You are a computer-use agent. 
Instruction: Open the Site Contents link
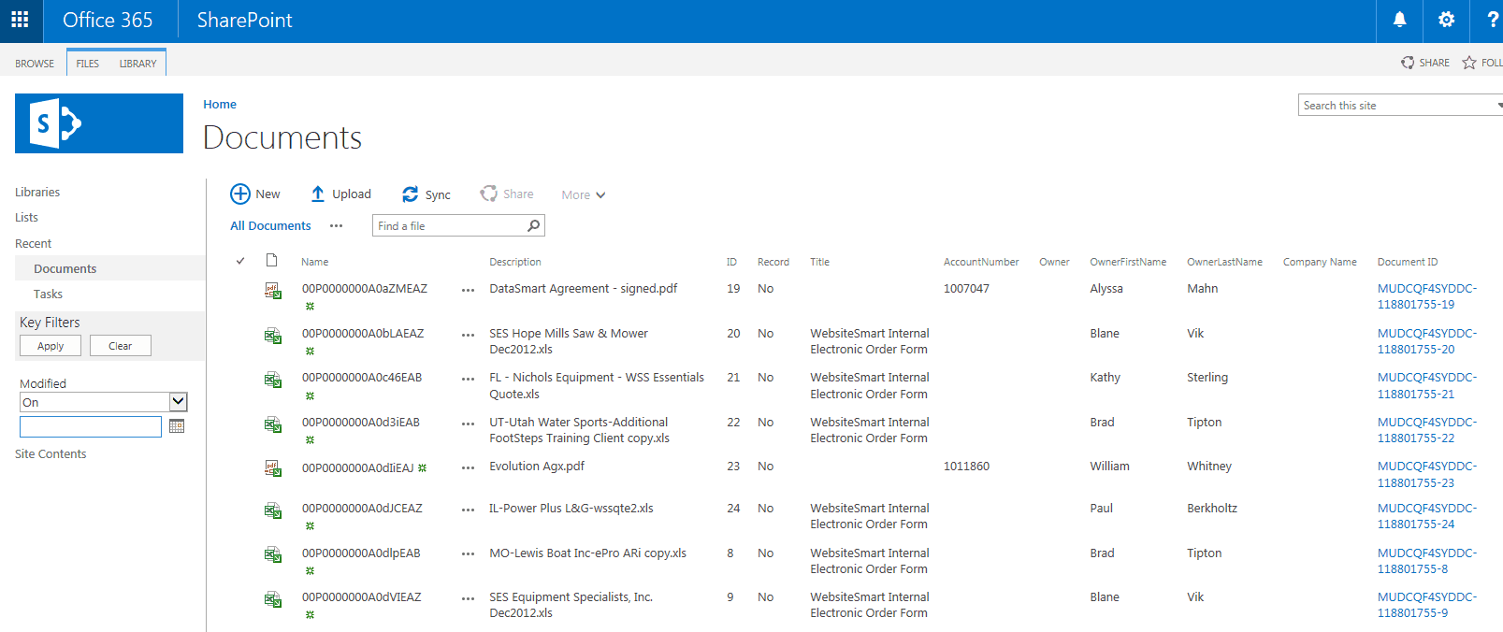click(51, 453)
